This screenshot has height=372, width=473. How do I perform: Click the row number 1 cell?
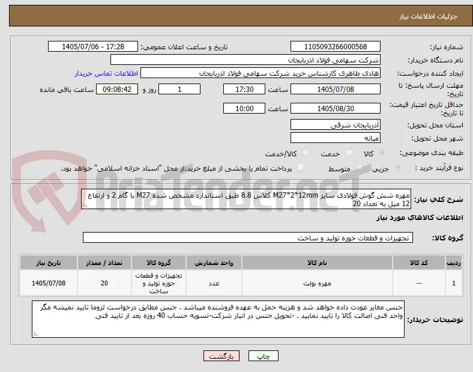click(453, 283)
